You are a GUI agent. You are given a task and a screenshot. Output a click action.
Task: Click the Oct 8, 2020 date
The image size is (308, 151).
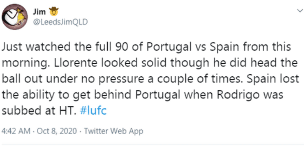(57, 131)
